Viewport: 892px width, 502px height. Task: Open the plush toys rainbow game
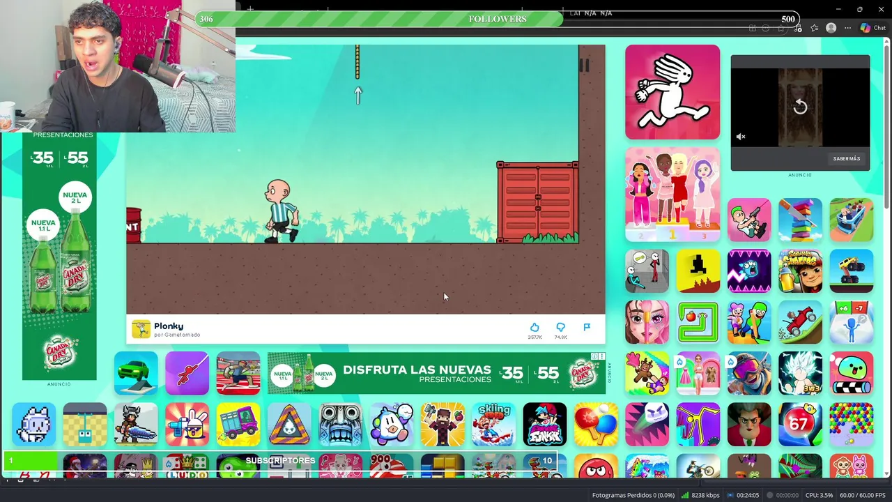coord(647,373)
